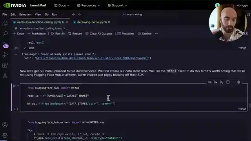Click the lora-training command center search box
Viewport: 251px width, 141px height.
(133, 14)
